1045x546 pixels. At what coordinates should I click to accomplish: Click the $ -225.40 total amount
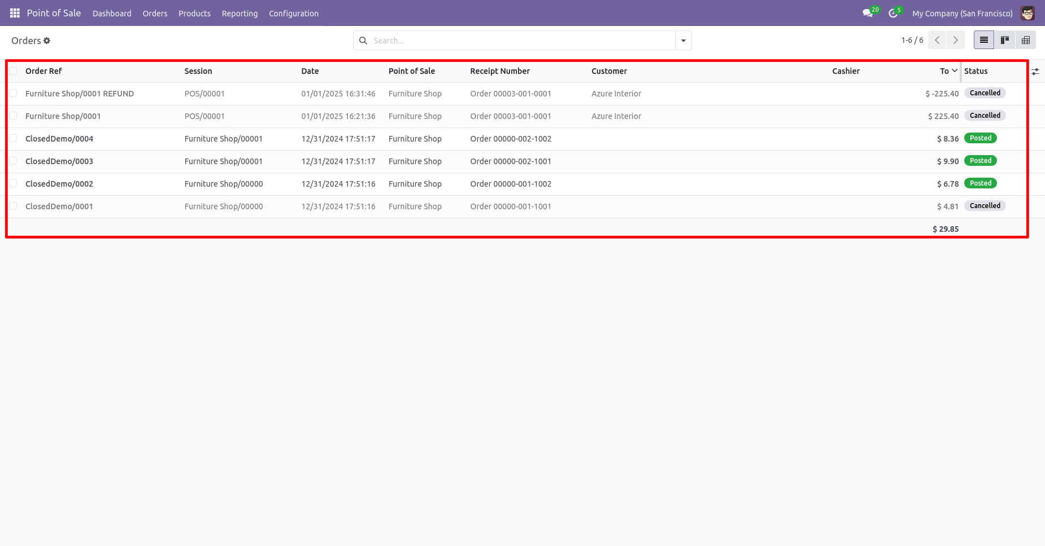[x=942, y=94]
